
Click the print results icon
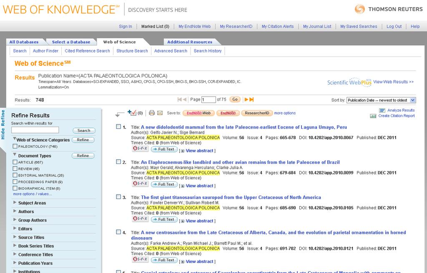pyautogui.click(x=152, y=113)
